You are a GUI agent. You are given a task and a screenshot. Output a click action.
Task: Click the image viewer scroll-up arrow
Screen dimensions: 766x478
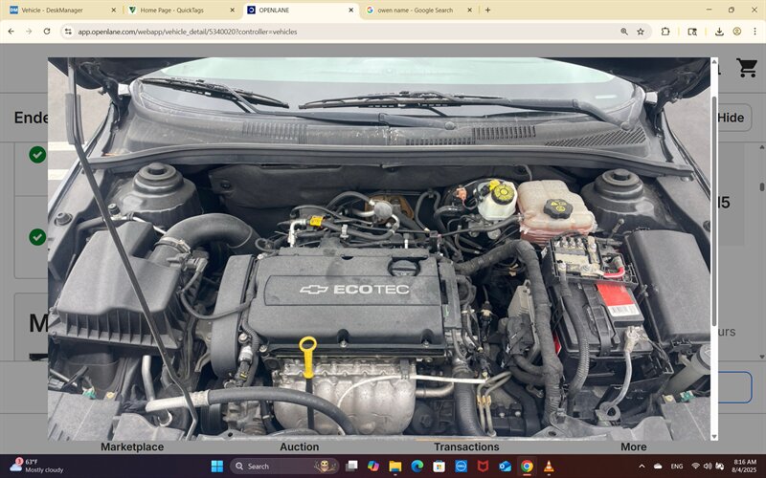pos(714,61)
